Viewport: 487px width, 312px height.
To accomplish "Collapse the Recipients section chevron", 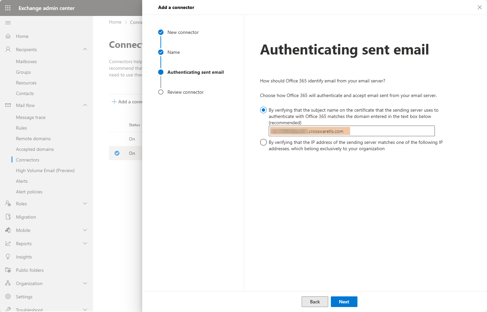I will tap(85, 50).
